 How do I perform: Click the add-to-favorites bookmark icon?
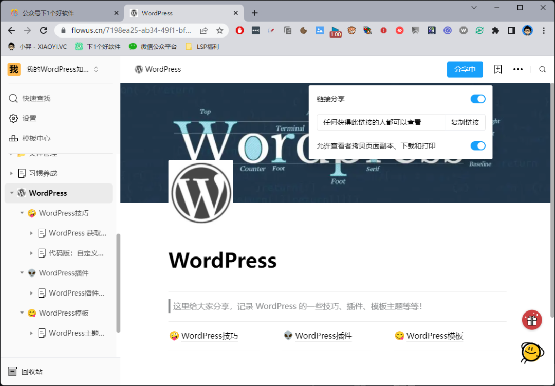click(497, 69)
